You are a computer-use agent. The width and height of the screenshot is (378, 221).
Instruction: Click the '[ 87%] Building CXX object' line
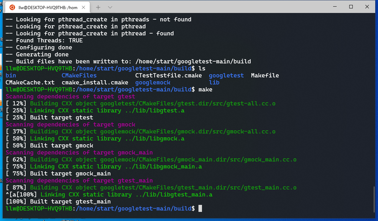151,187
